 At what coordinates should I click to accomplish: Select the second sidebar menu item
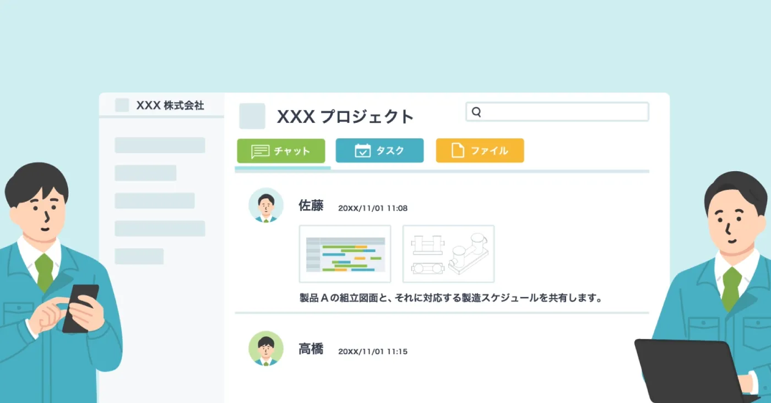(145, 173)
